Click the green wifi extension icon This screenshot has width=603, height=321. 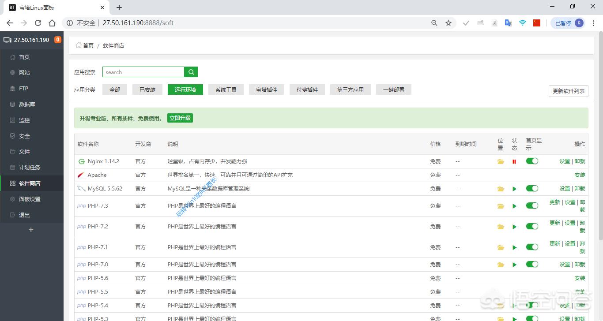tap(523, 23)
